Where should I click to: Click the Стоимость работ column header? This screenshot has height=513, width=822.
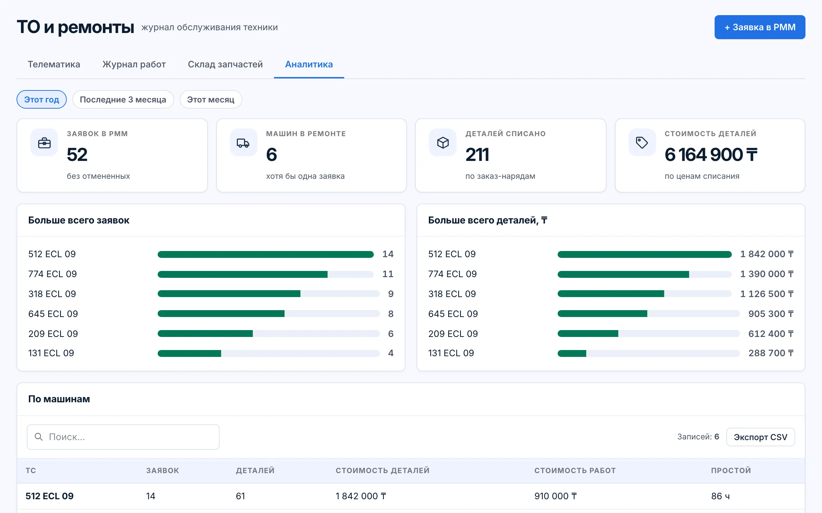[x=575, y=471]
